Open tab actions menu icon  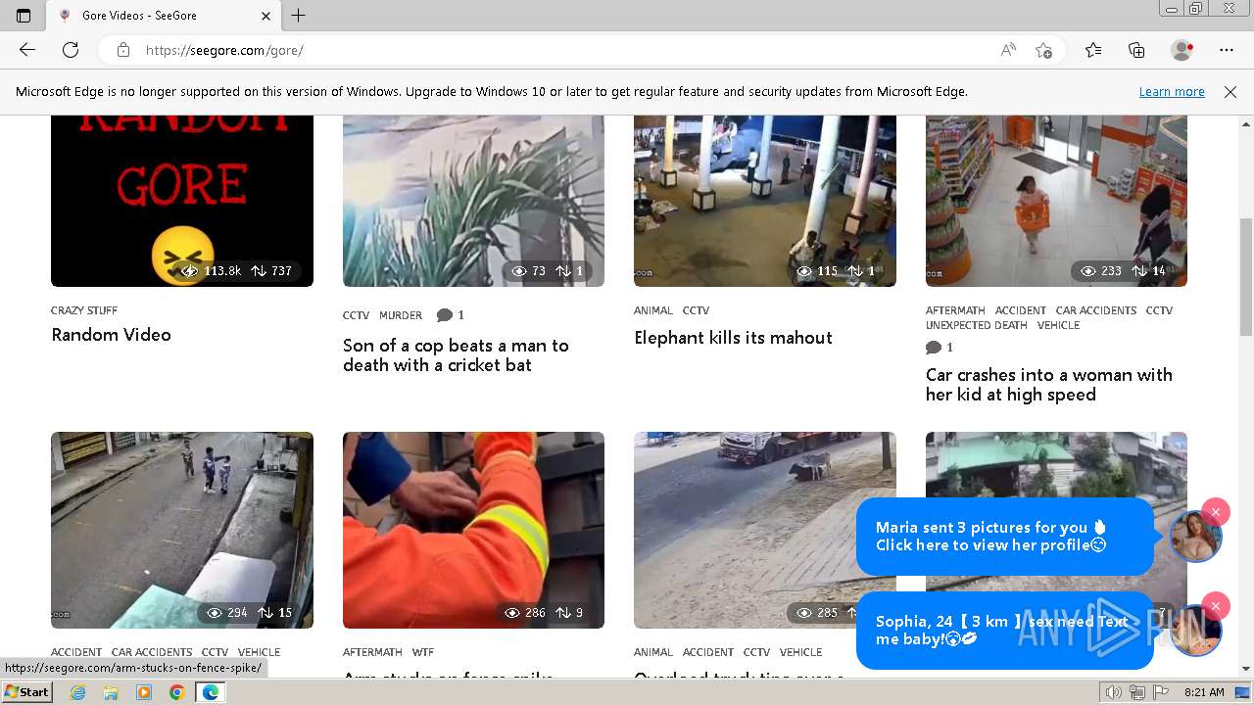(x=24, y=16)
